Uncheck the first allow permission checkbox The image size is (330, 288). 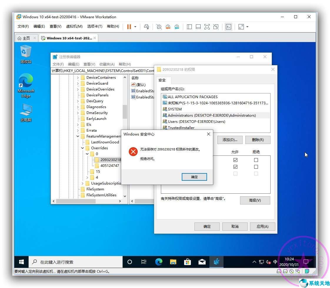[x=235, y=160]
